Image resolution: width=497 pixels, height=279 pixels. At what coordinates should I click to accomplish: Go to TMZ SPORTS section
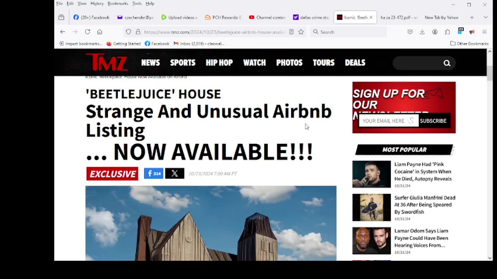182,63
